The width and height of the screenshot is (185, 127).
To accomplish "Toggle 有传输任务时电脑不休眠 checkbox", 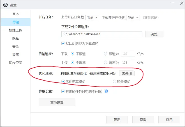I will tap(63, 91).
